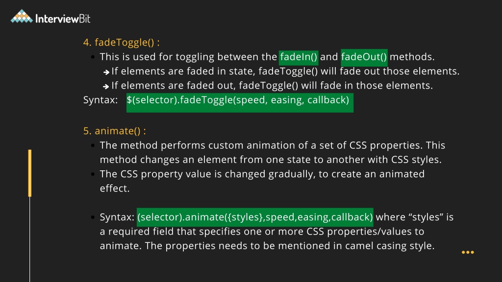Viewport: 502px width, 282px height.
Task: Click the sentence 'fadeToggle() will fade out those elements'
Action: tap(359, 71)
